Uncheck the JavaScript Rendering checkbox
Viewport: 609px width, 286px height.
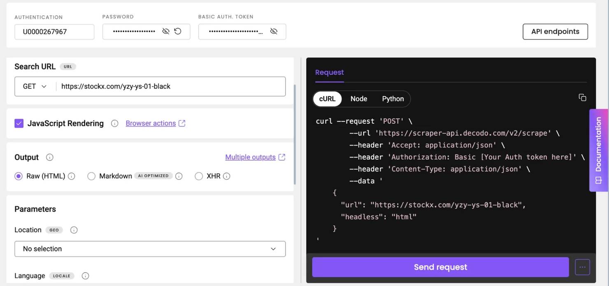pyautogui.click(x=19, y=123)
